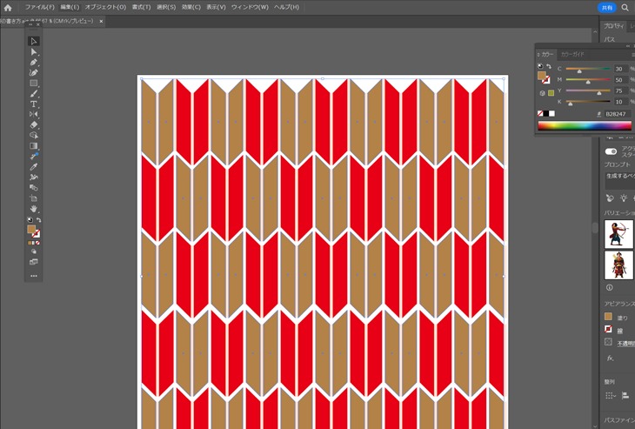Click the blue 共有 share button
Image resolution: width=635 pixels, height=429 pixels.
point(605,7)
